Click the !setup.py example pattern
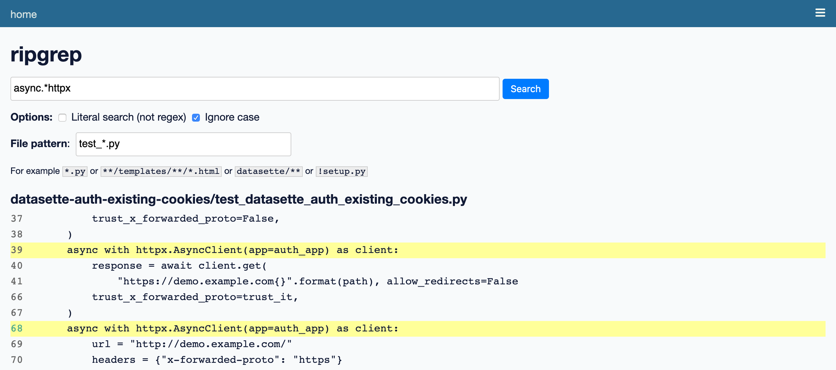 point(342,171)
